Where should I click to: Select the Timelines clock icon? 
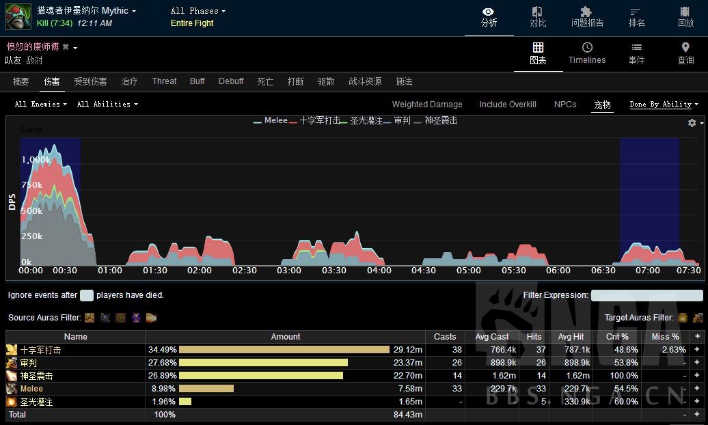click(587, 47)
